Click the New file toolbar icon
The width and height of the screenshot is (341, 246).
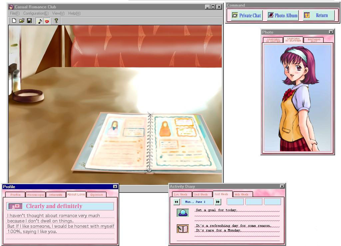tap(14, 21)
